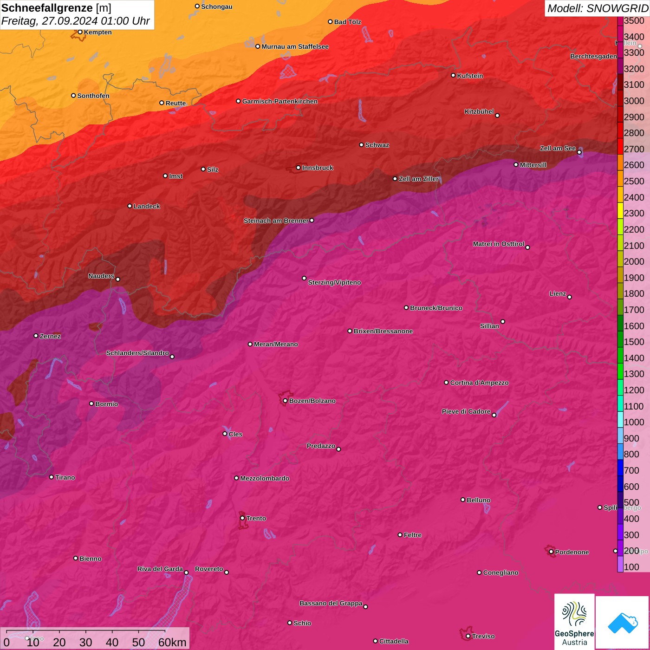Click the Feltre location dot
Viewport: 650px width, 650px height.
(400, 535)
